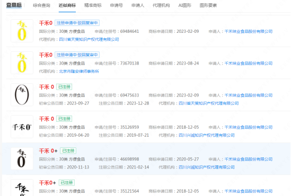Click 30类 方便食品 class for 69484641
Screen dimensions: 291x196
pyautogui.click(x=72, y=32)
